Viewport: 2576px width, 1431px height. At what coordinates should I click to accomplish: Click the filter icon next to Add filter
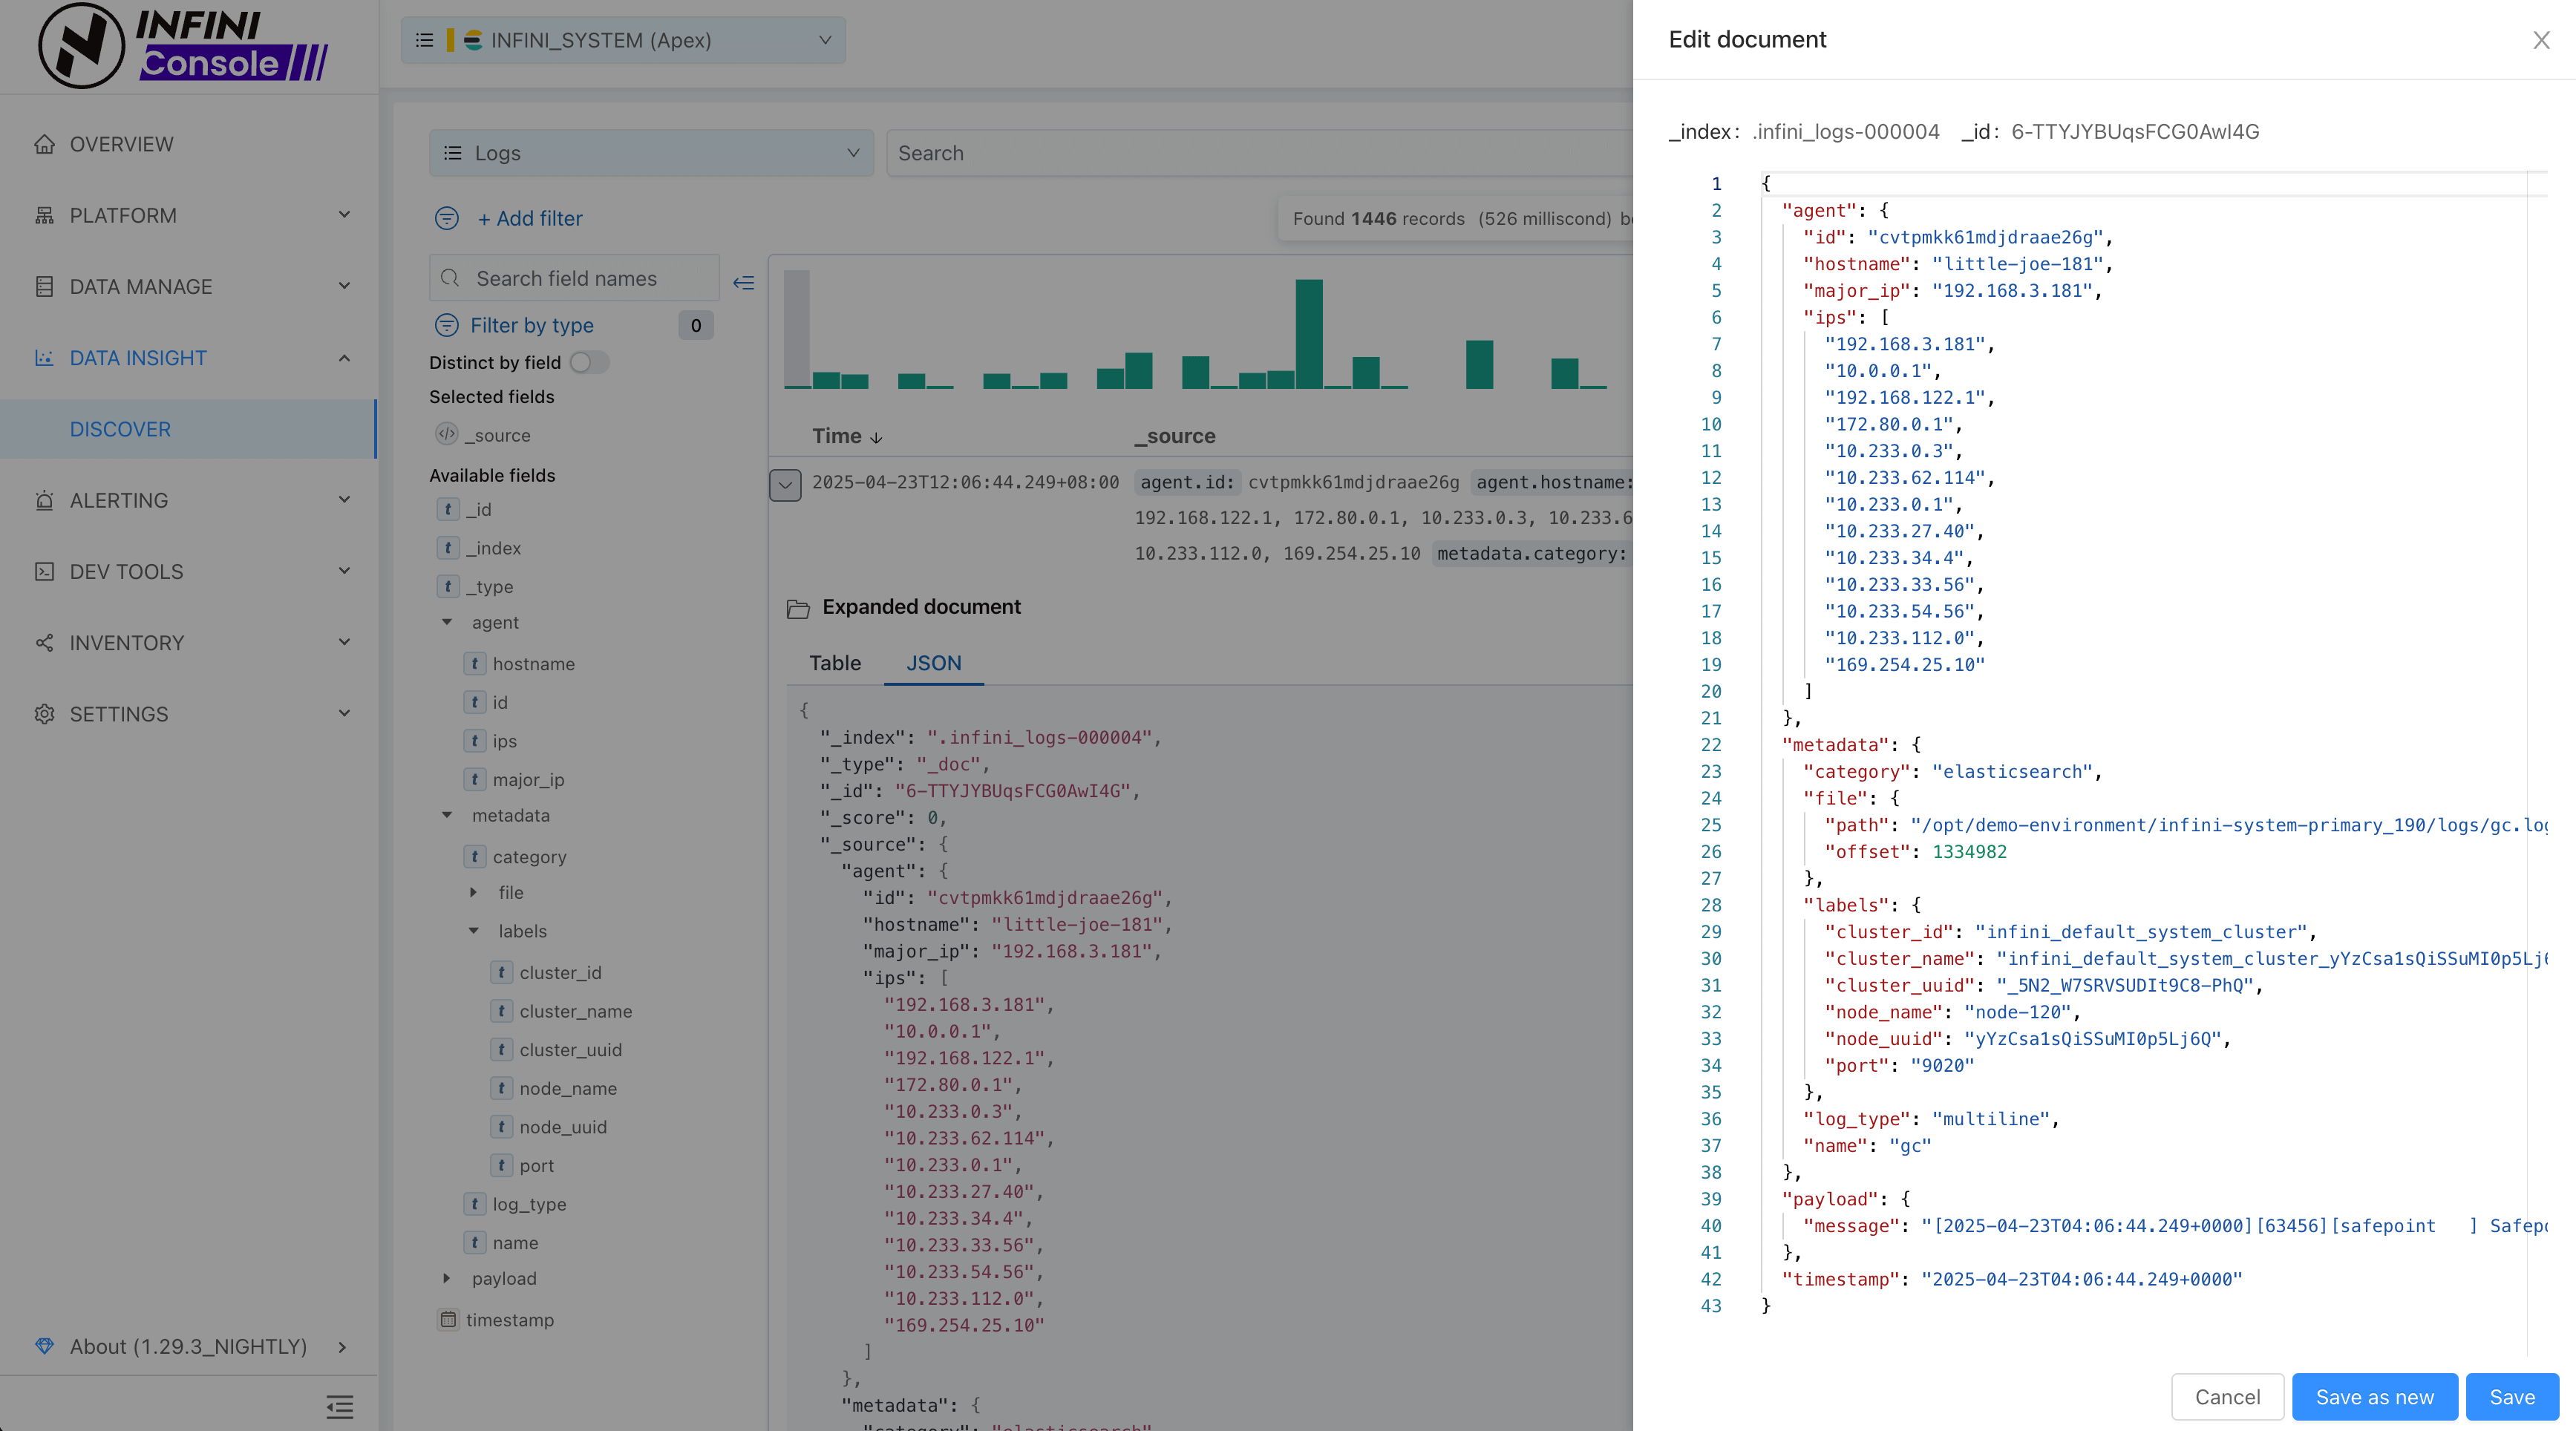pyautogui.click(x=446, y=218)
